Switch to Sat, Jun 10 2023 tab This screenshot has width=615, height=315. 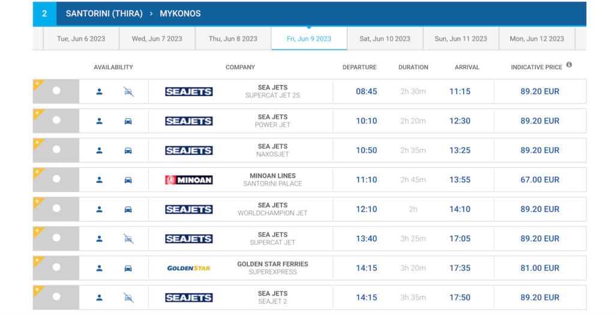tap(385, 38)
